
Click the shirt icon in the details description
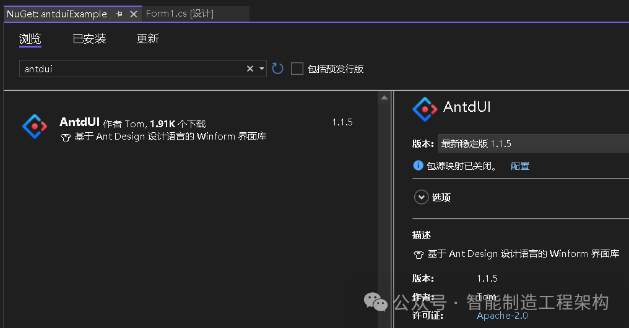coord(419,254)
